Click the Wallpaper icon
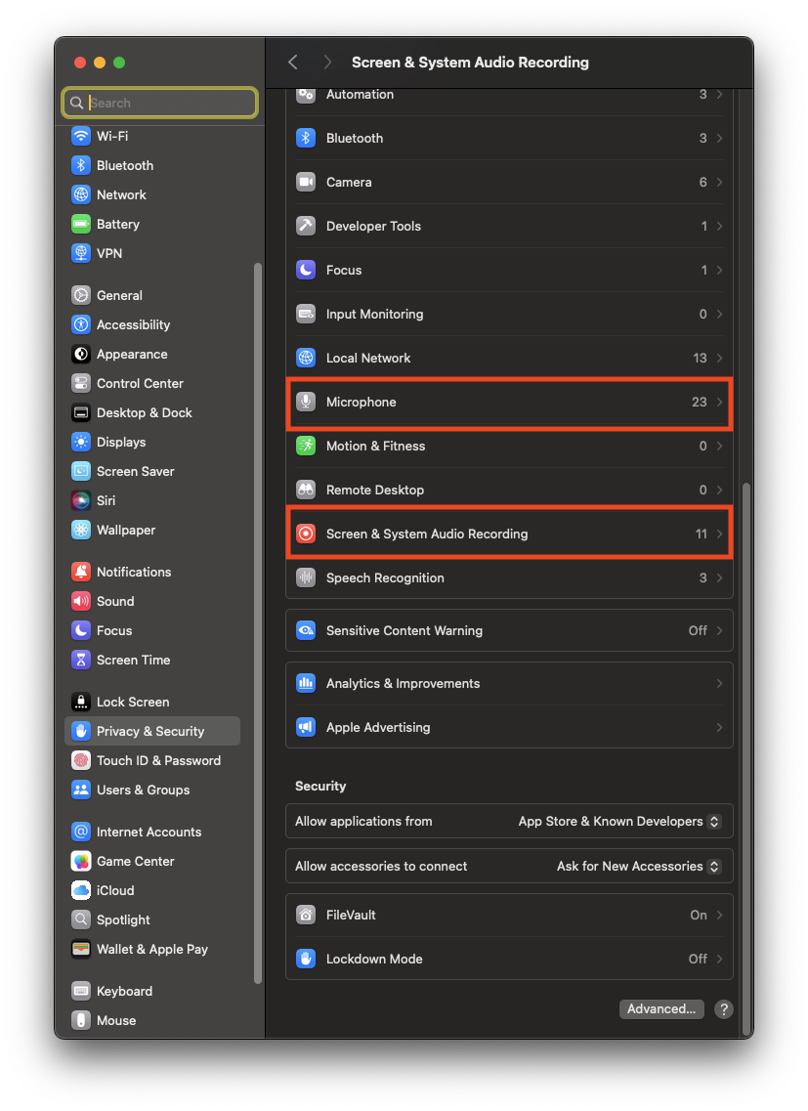Screen dimensions: 808x1111 81,530
